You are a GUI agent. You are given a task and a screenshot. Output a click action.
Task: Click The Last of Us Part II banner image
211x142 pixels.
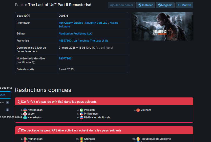[162, 26]
